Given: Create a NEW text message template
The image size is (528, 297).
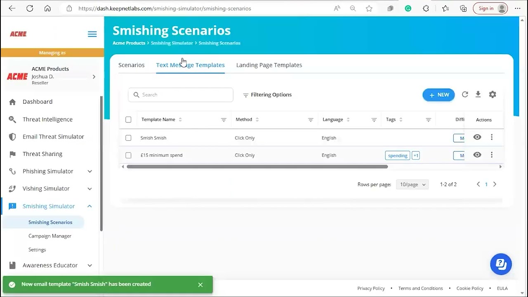Looking at the screenshot, I should click(x=438, y=95).
